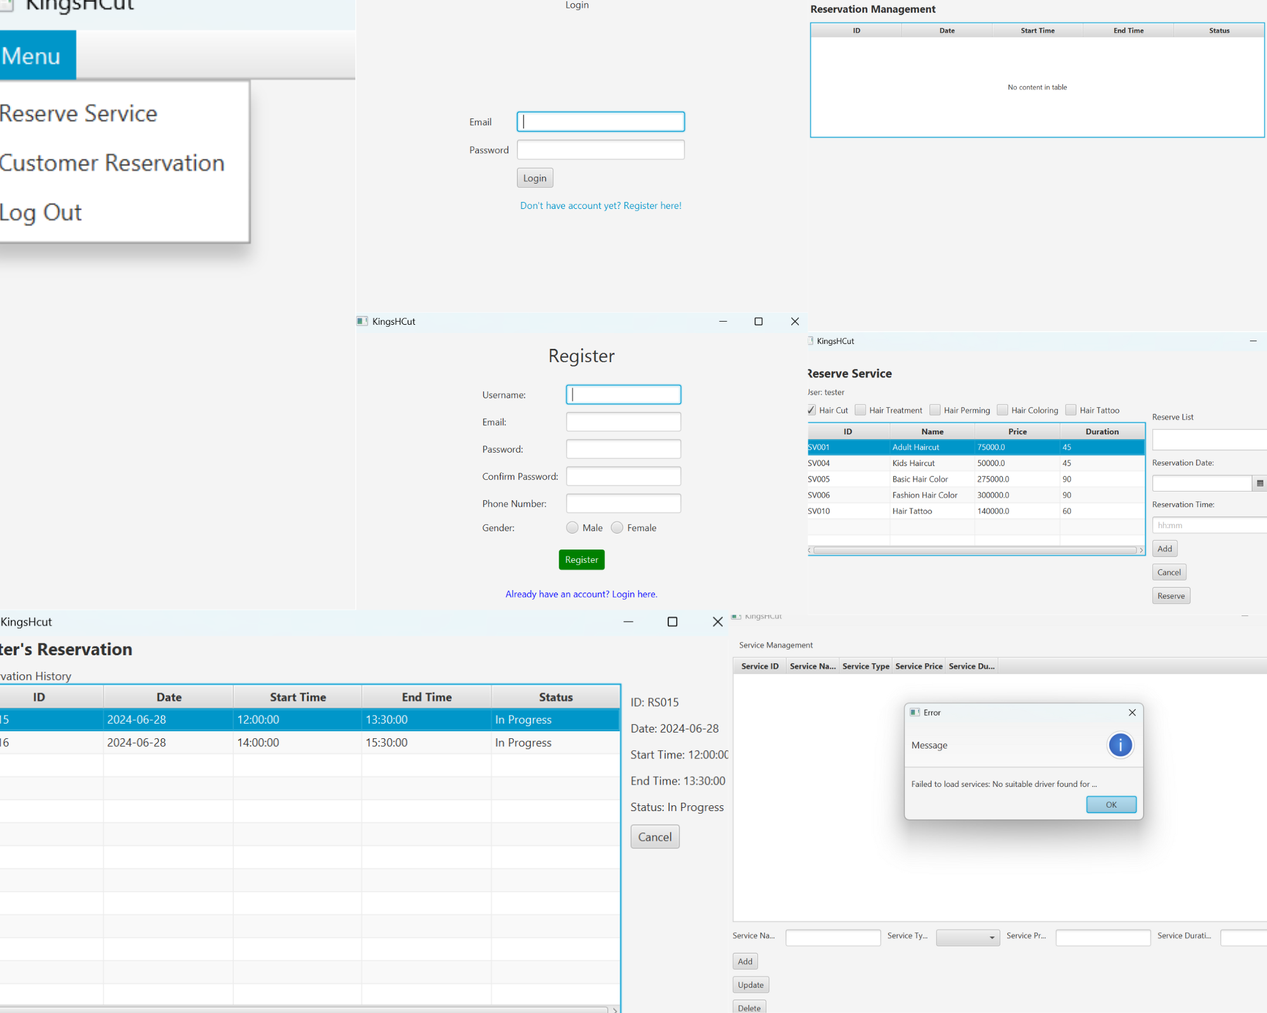Click 'Don't have account yet? Register here!' link
Viewport: 1267px width, 1013px height.
600,206
